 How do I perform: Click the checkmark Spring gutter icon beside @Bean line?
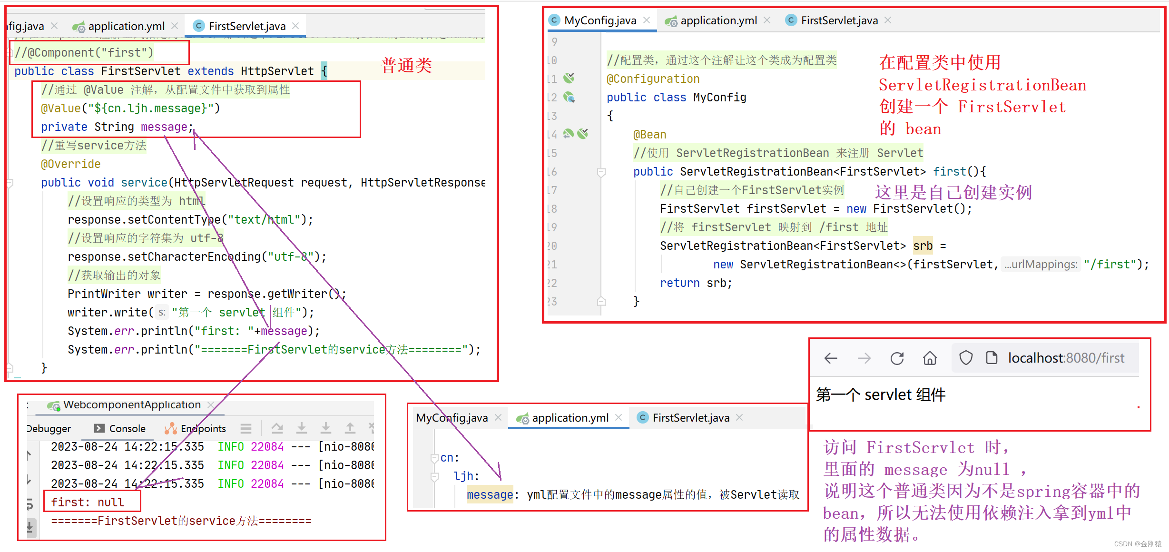583,134
